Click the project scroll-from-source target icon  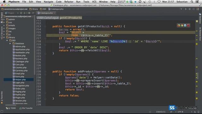(x=21, y=13)
